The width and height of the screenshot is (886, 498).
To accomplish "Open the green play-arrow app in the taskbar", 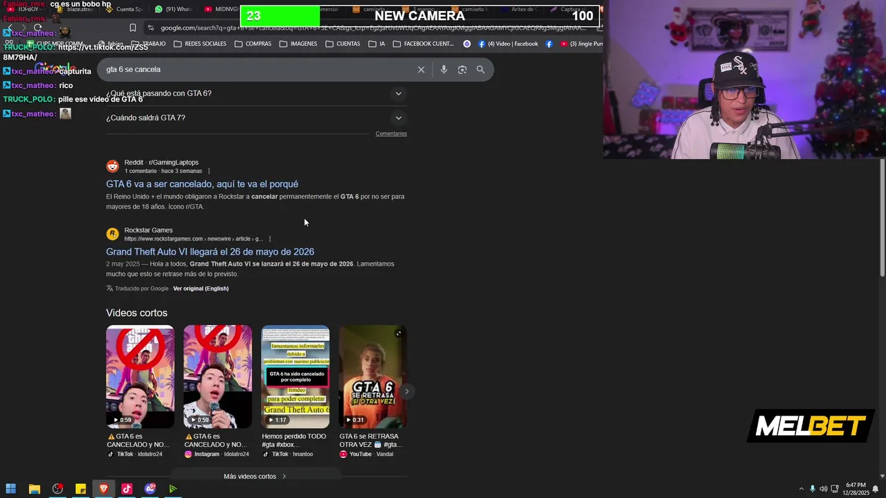I will click(173, 489).
